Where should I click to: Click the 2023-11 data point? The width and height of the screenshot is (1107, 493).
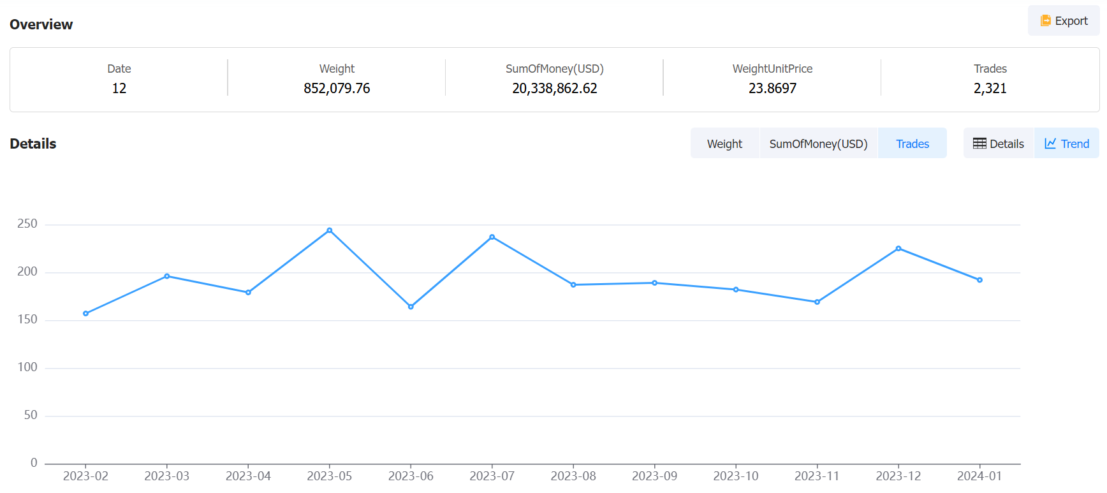pyautogui.click(x=817, y=302)
